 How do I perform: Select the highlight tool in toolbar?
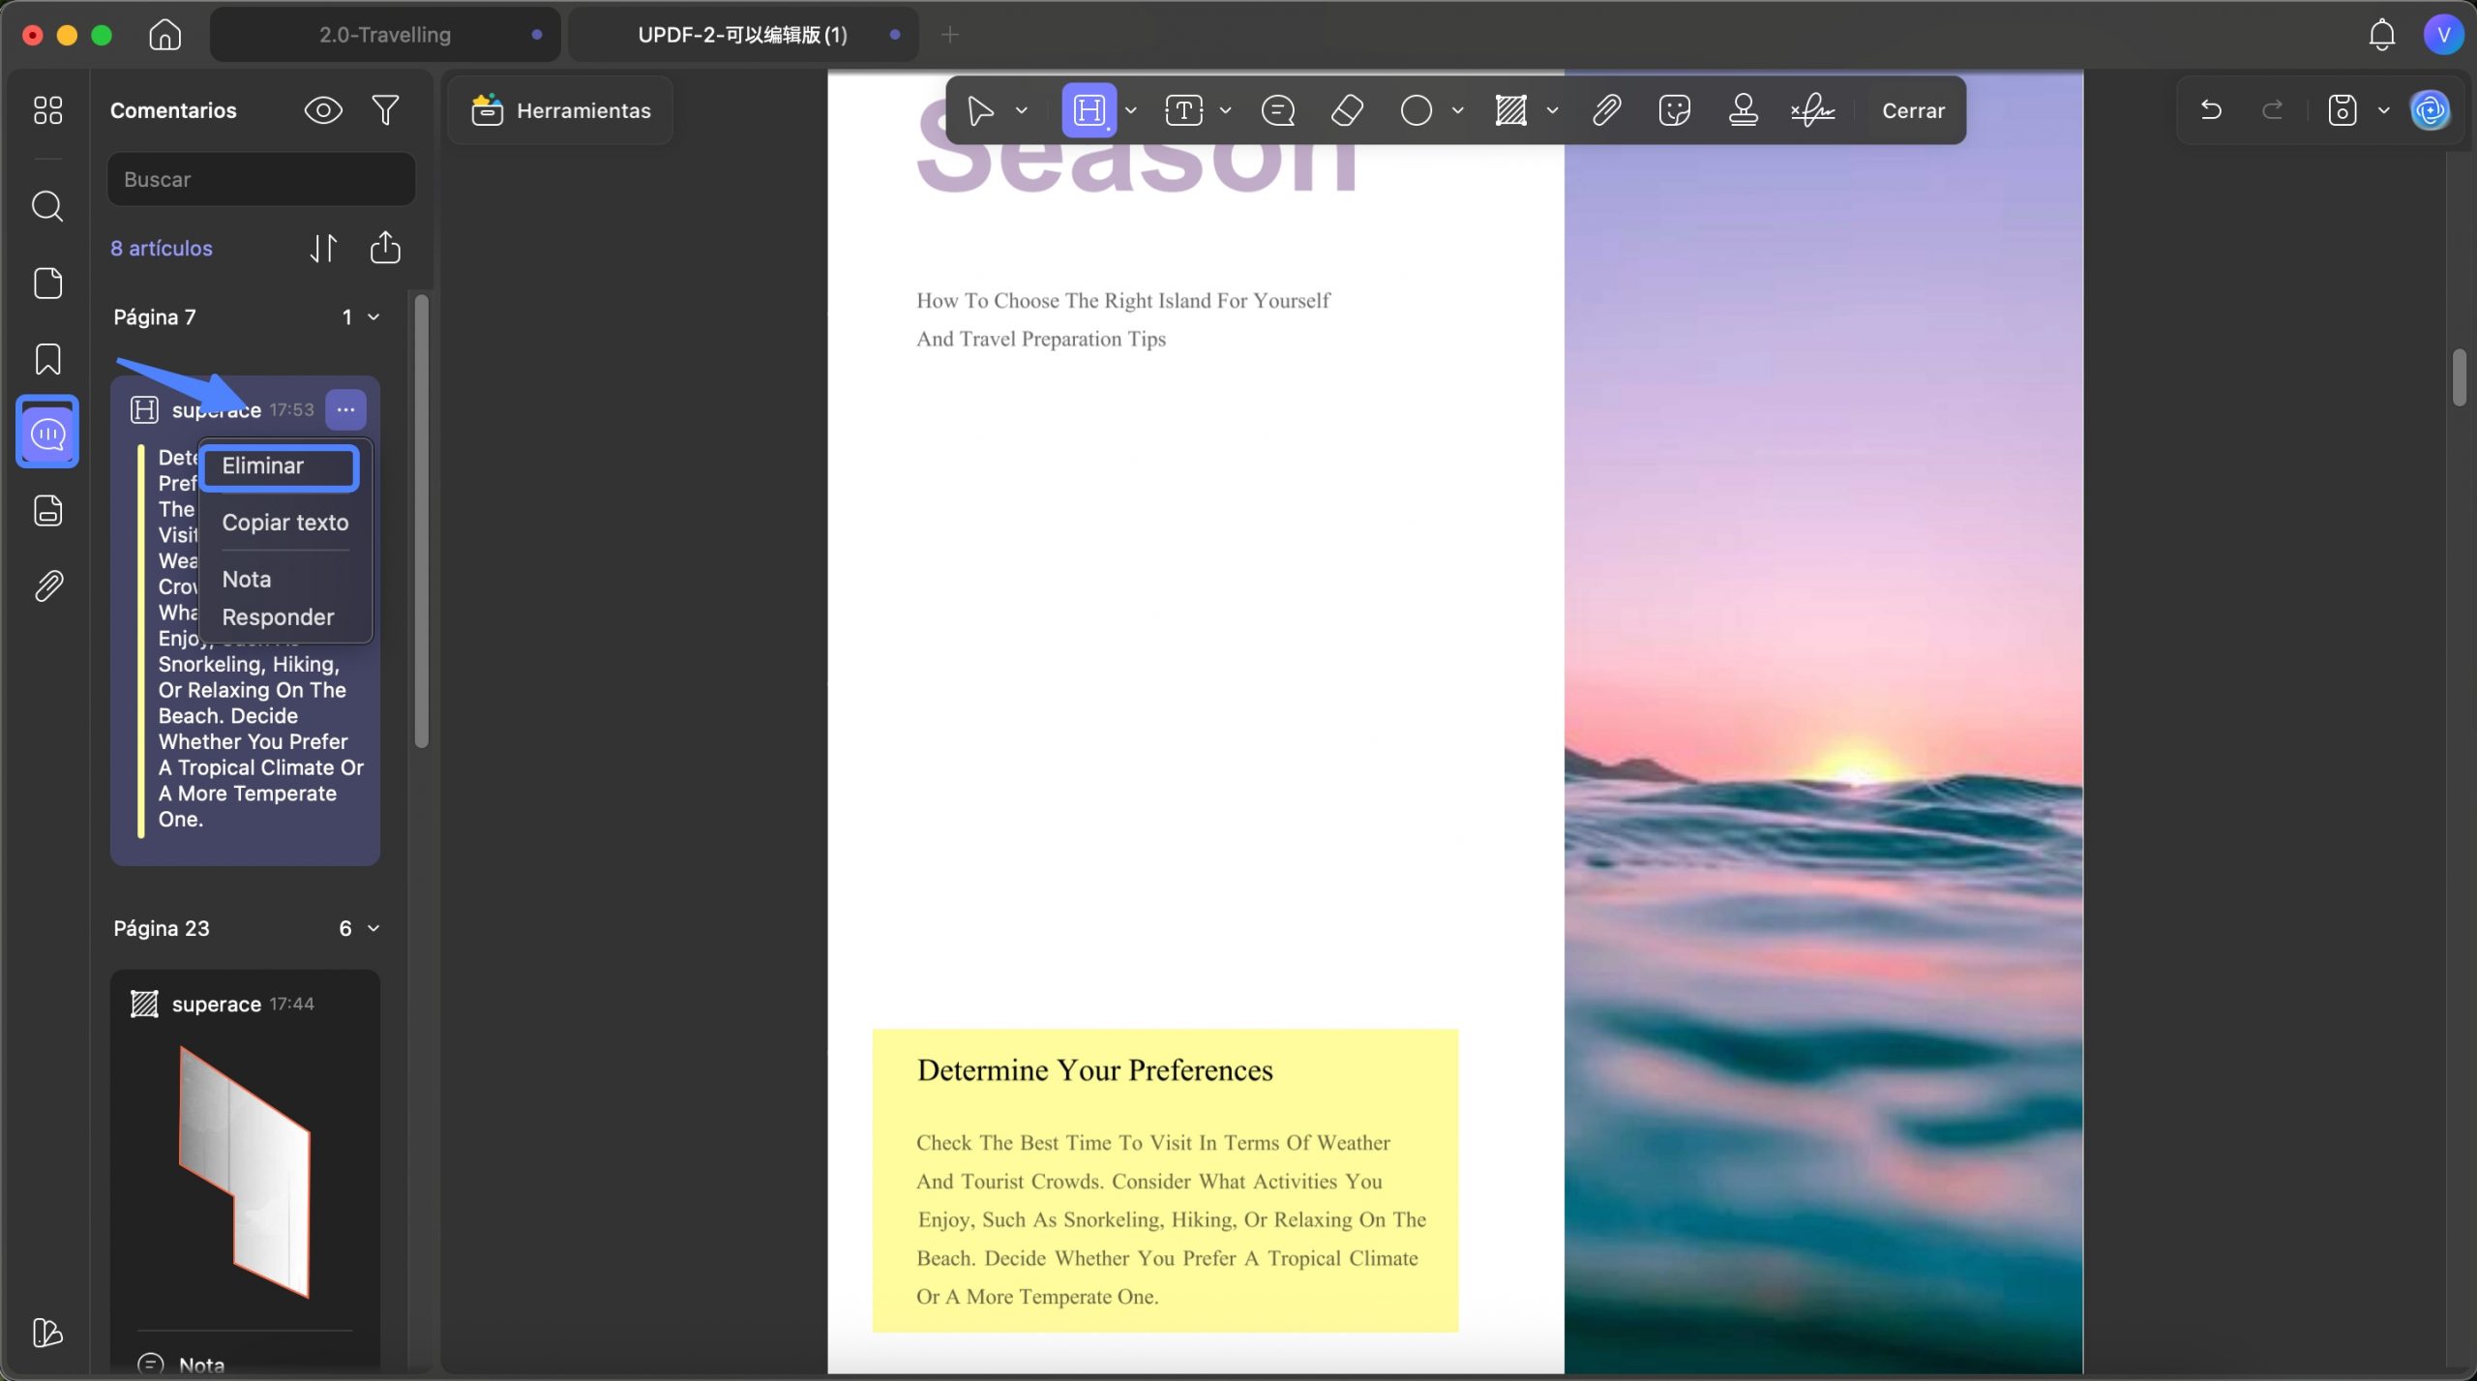(1089, 110)
